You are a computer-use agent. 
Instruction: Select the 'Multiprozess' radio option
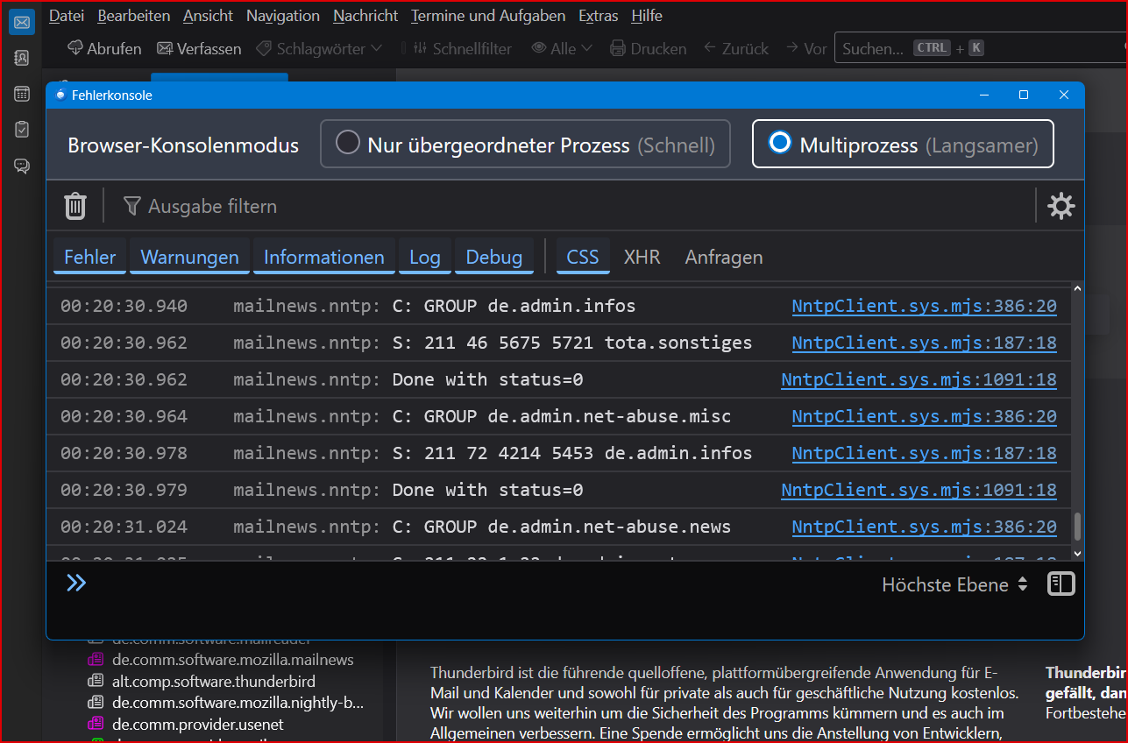780,143
